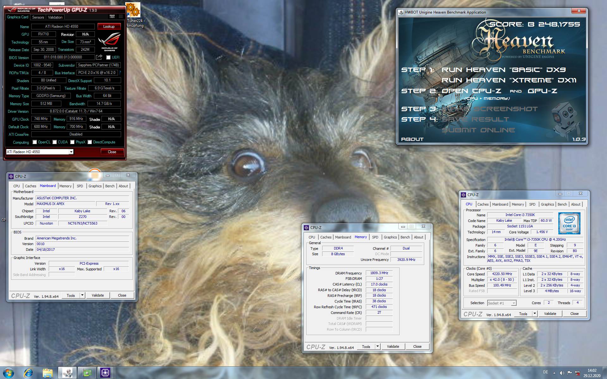Click the DE language indicator in tray

545,372
